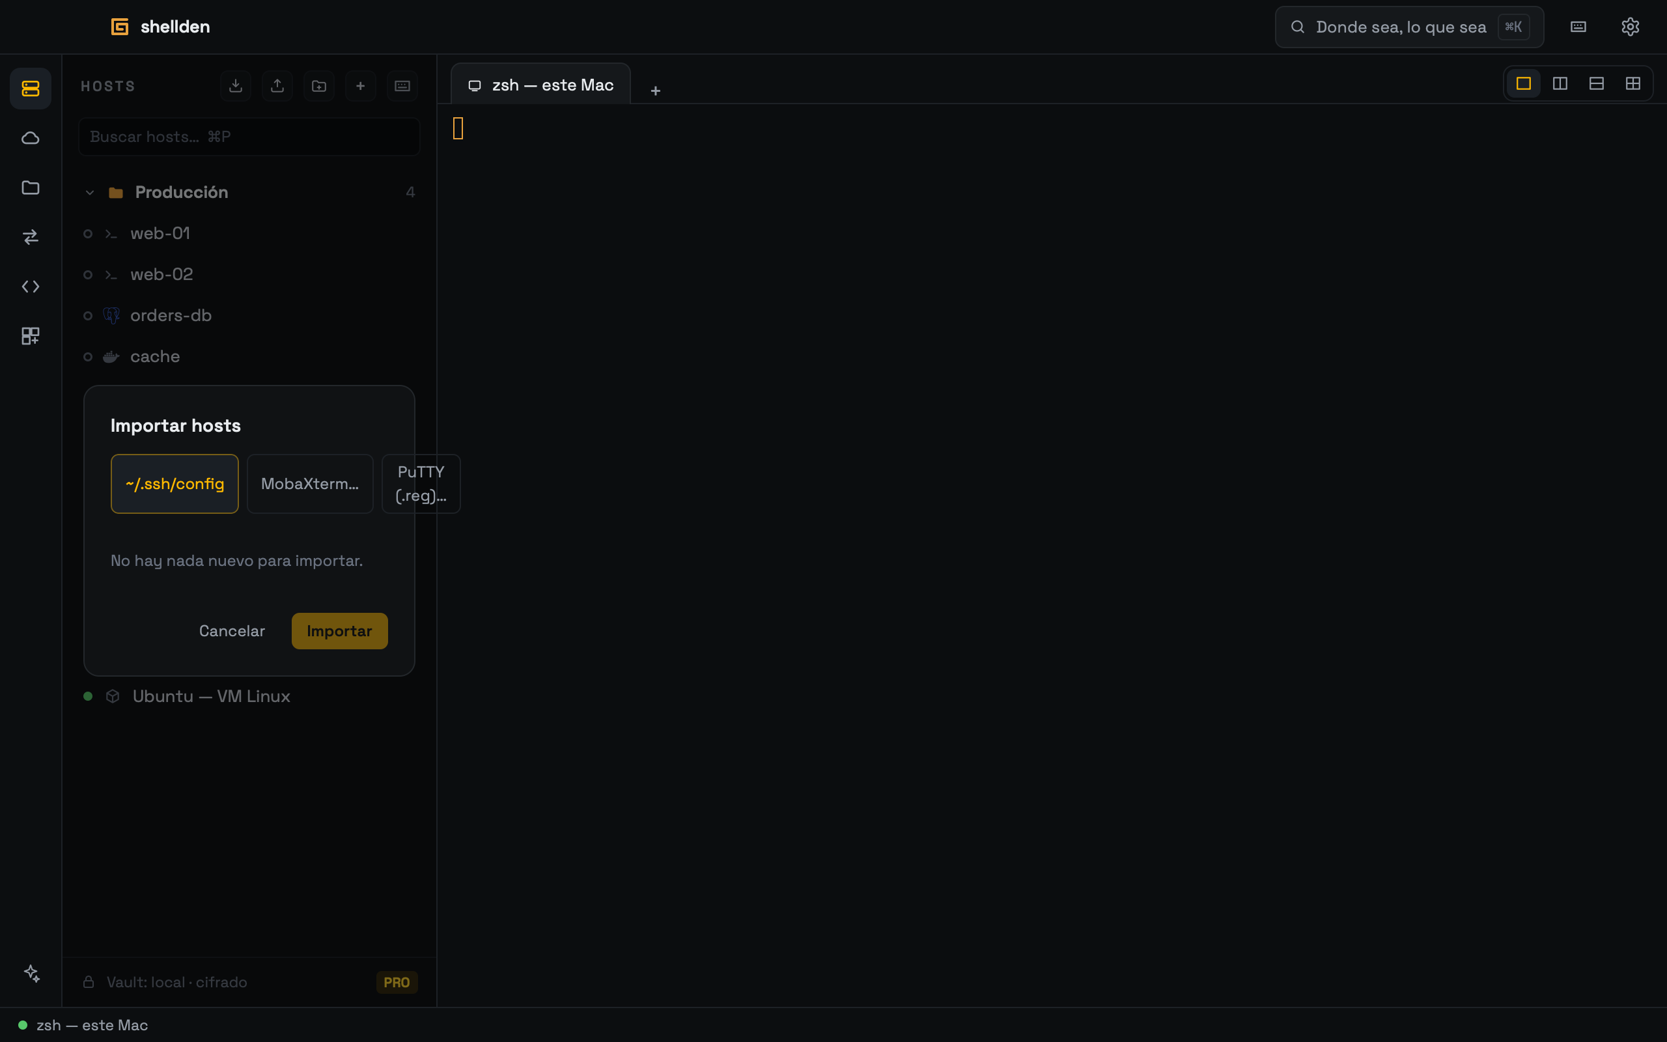The width and height of the screenshot is (1667, 1042).
Task: Choose MobaXterm import source
Action: click(310, 484)
